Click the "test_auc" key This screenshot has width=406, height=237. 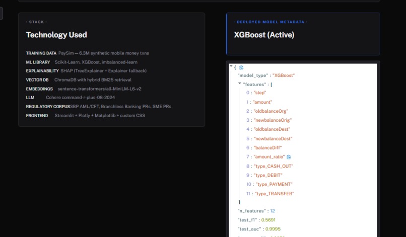[x=249, y=229]
